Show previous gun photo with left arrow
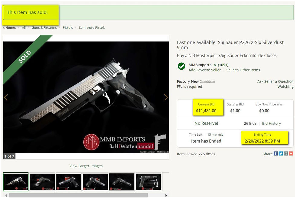The width and height of the screenshot is (296, 198). tap(6, 97)
